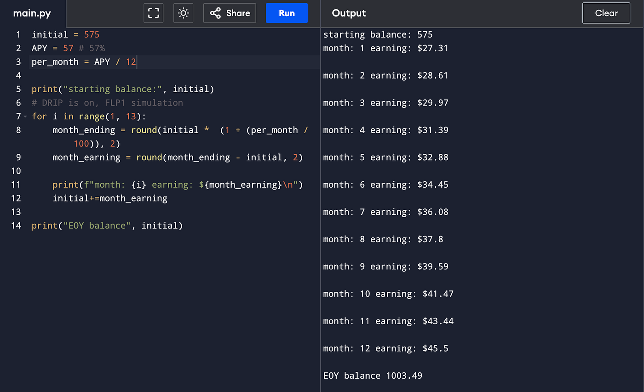This screenshot has height=392, width=644.
Task: Select the main.py tab
Action: pyautogui.click(x=32, y=13)
